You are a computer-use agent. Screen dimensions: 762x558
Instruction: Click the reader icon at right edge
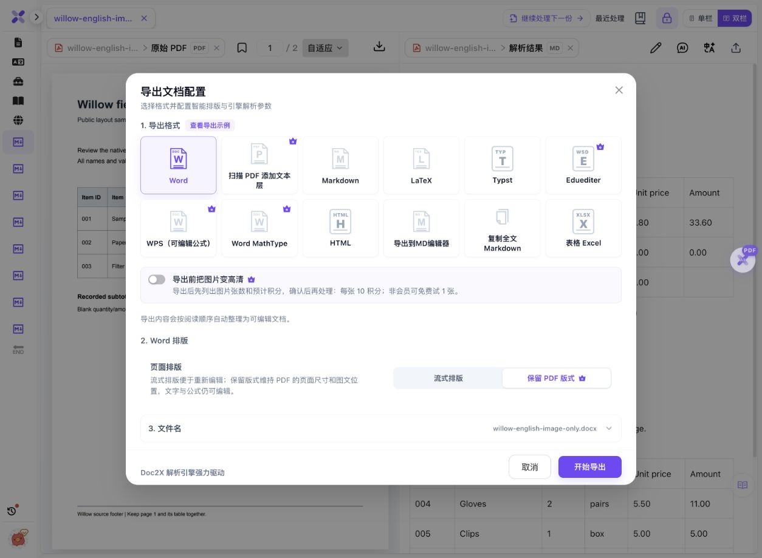(743, 485)
